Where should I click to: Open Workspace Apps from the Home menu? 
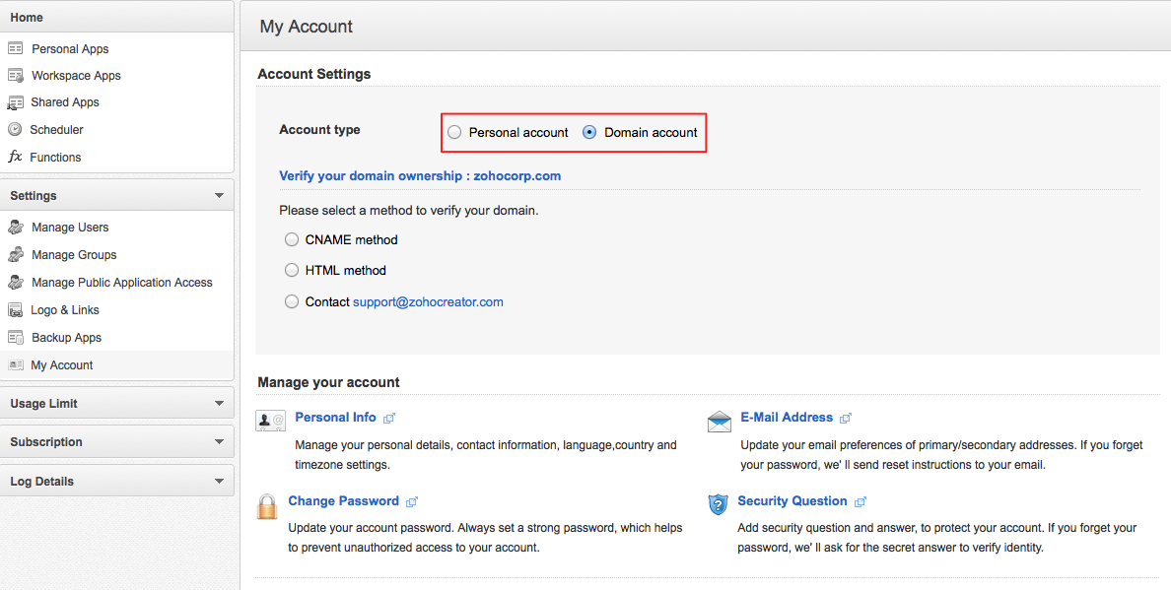(76, 76)
